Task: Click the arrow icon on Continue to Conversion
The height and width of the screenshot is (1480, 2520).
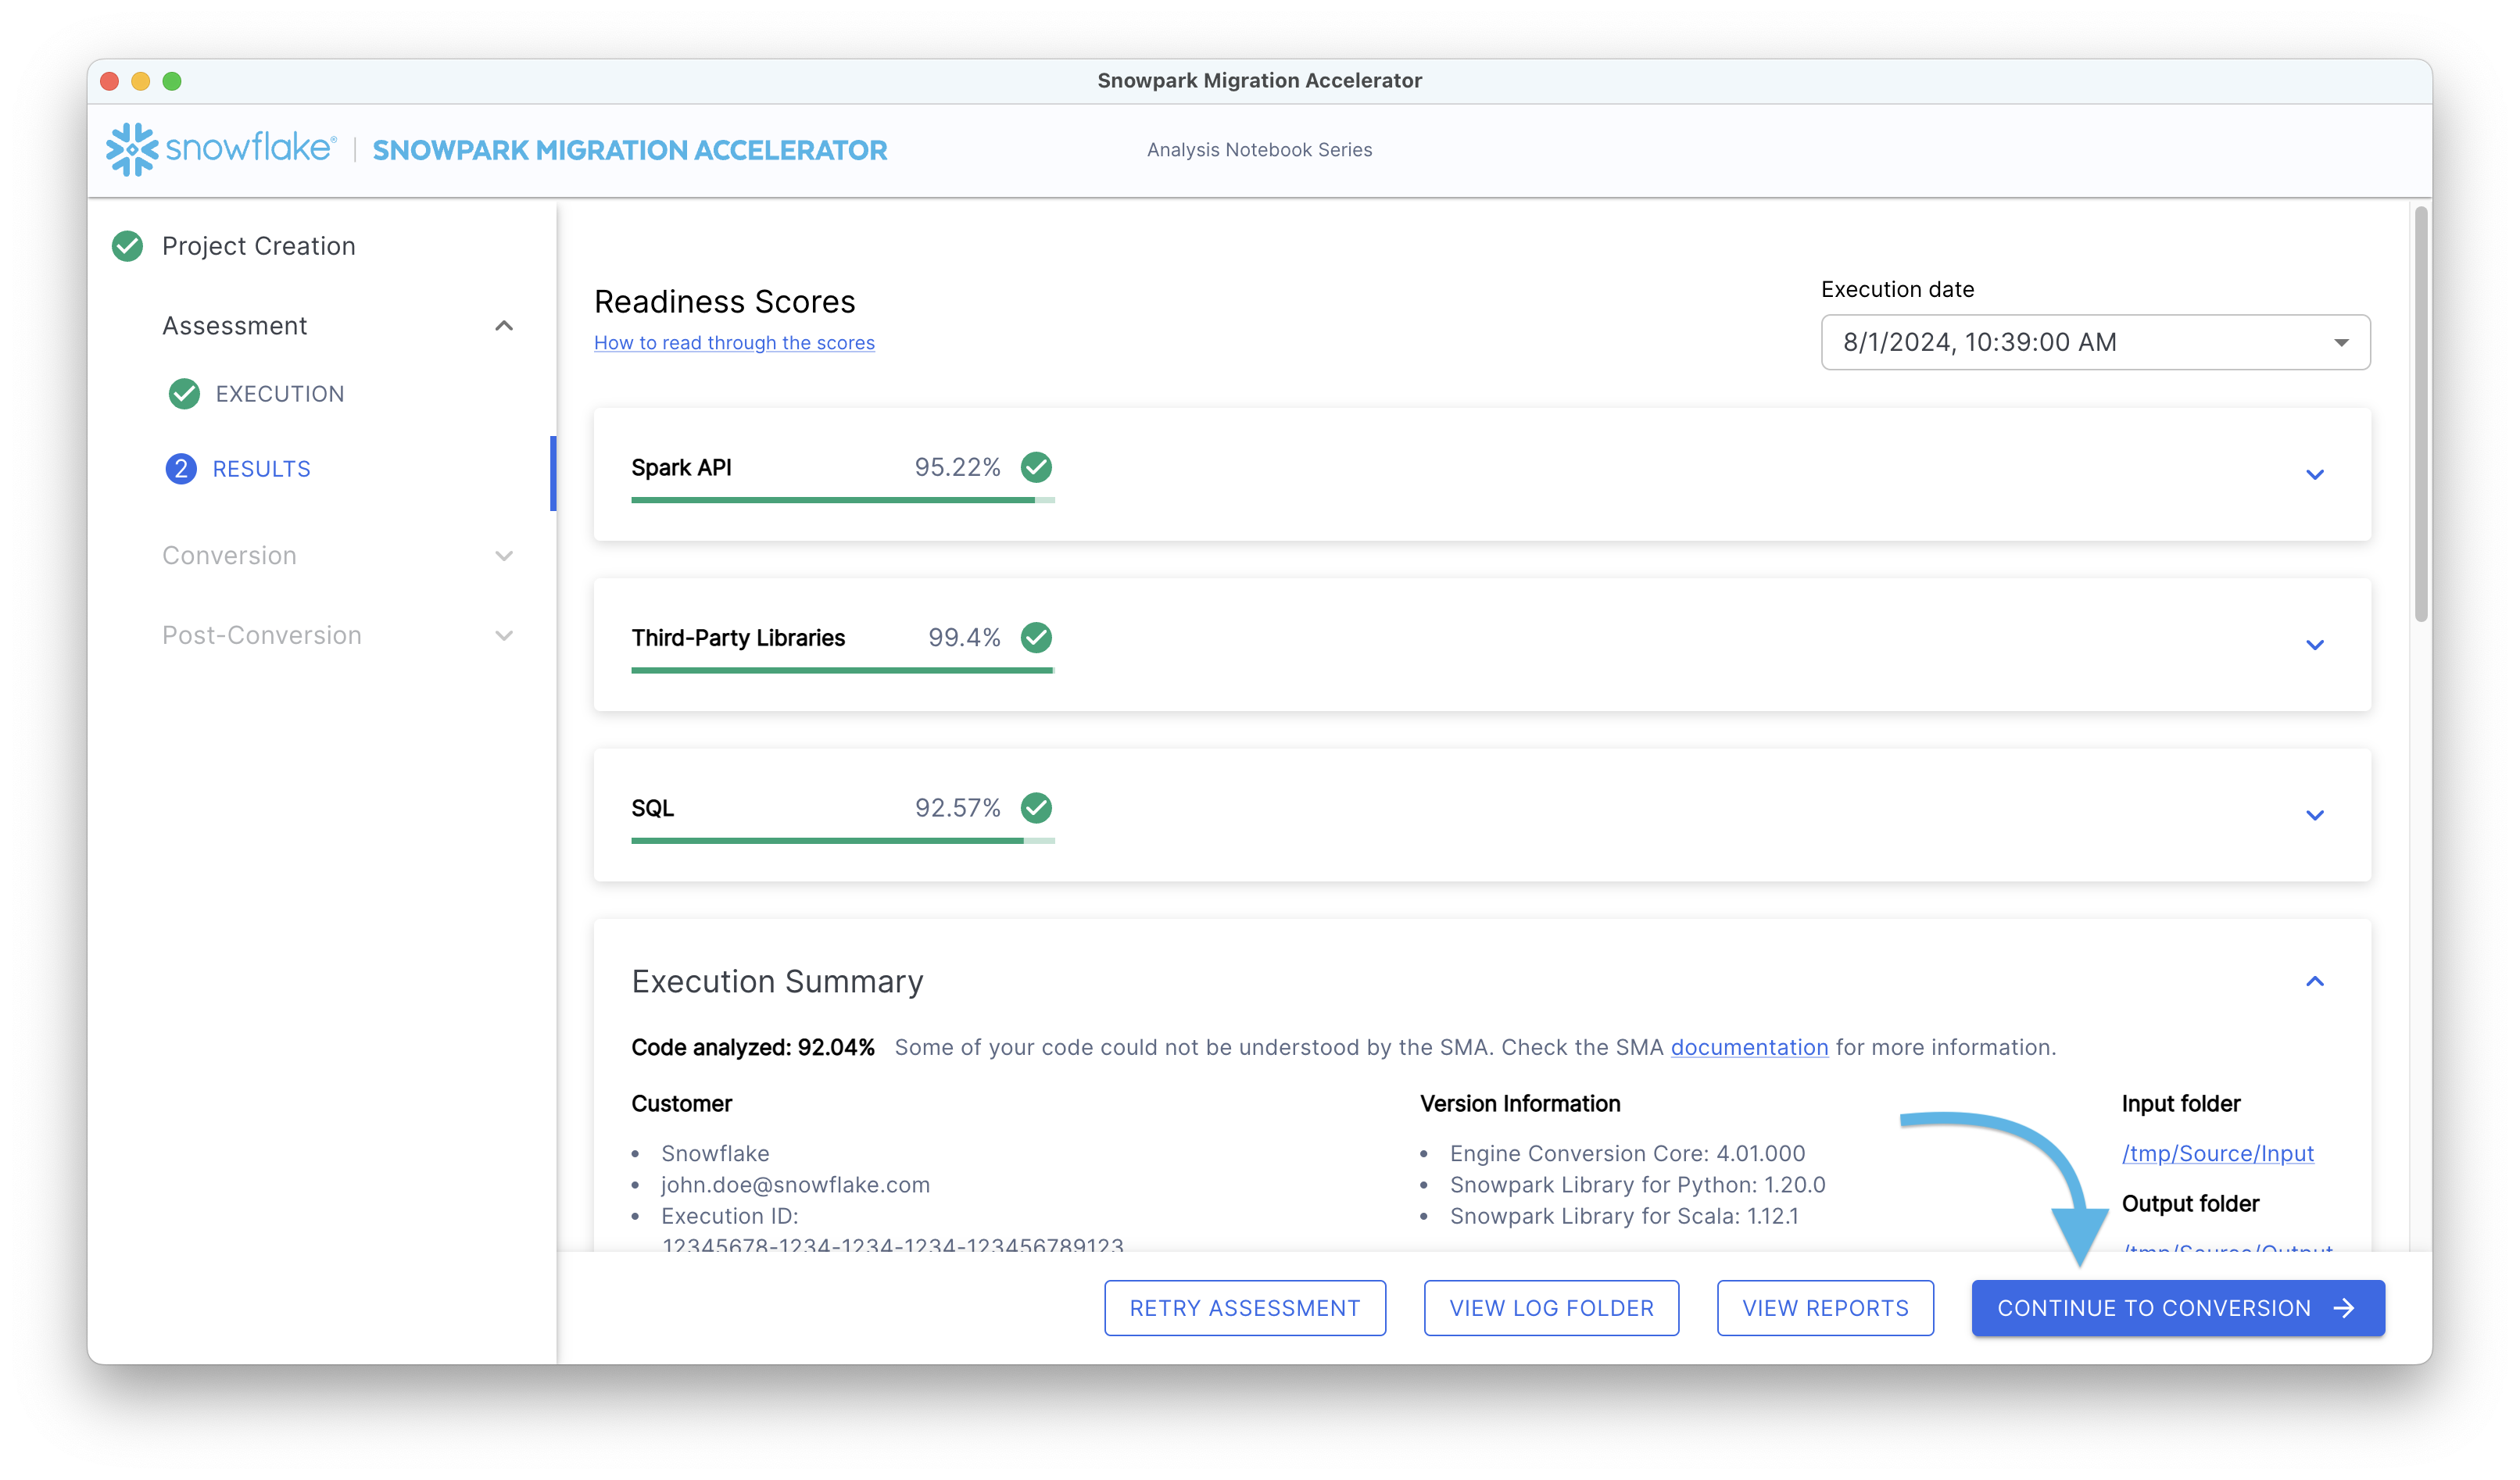Action: coord(2344,1307)
